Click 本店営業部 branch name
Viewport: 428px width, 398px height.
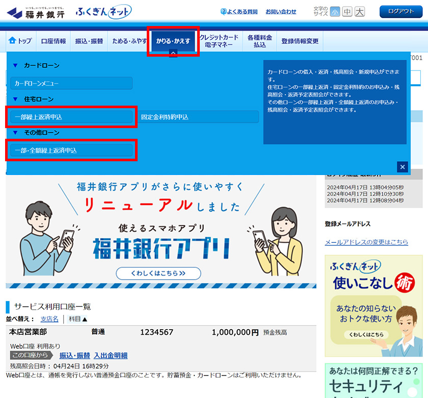tap(28, 332)
